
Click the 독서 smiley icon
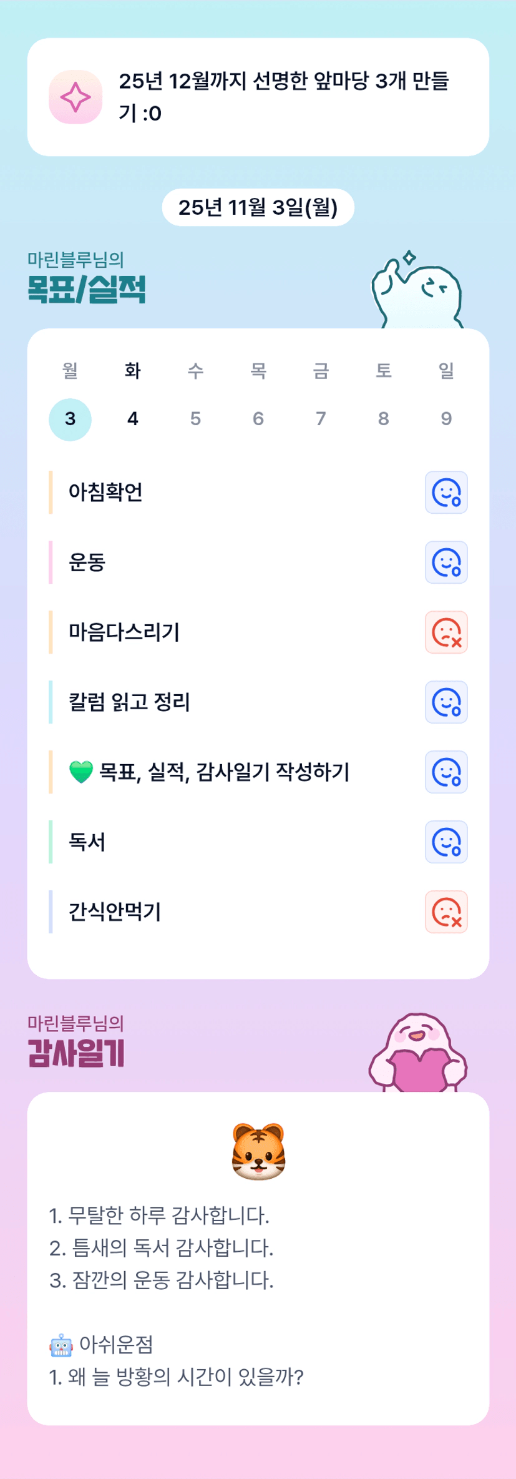(446, 842)
